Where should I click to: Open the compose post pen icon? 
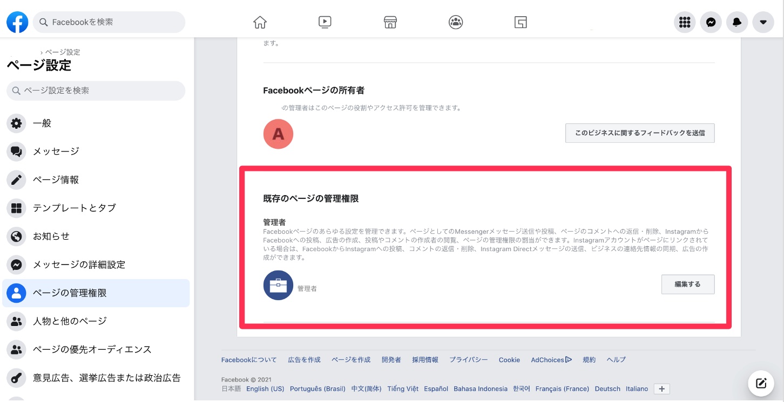(x=761, y=383)
